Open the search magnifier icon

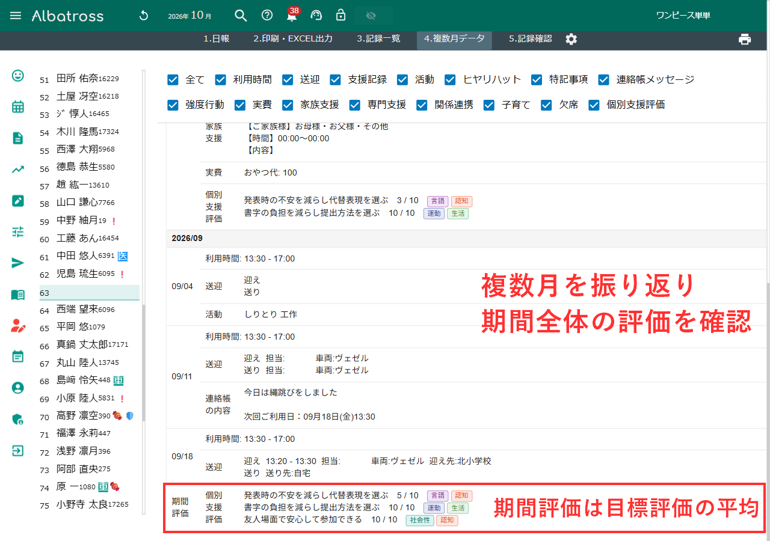click(x=241, y=16)
